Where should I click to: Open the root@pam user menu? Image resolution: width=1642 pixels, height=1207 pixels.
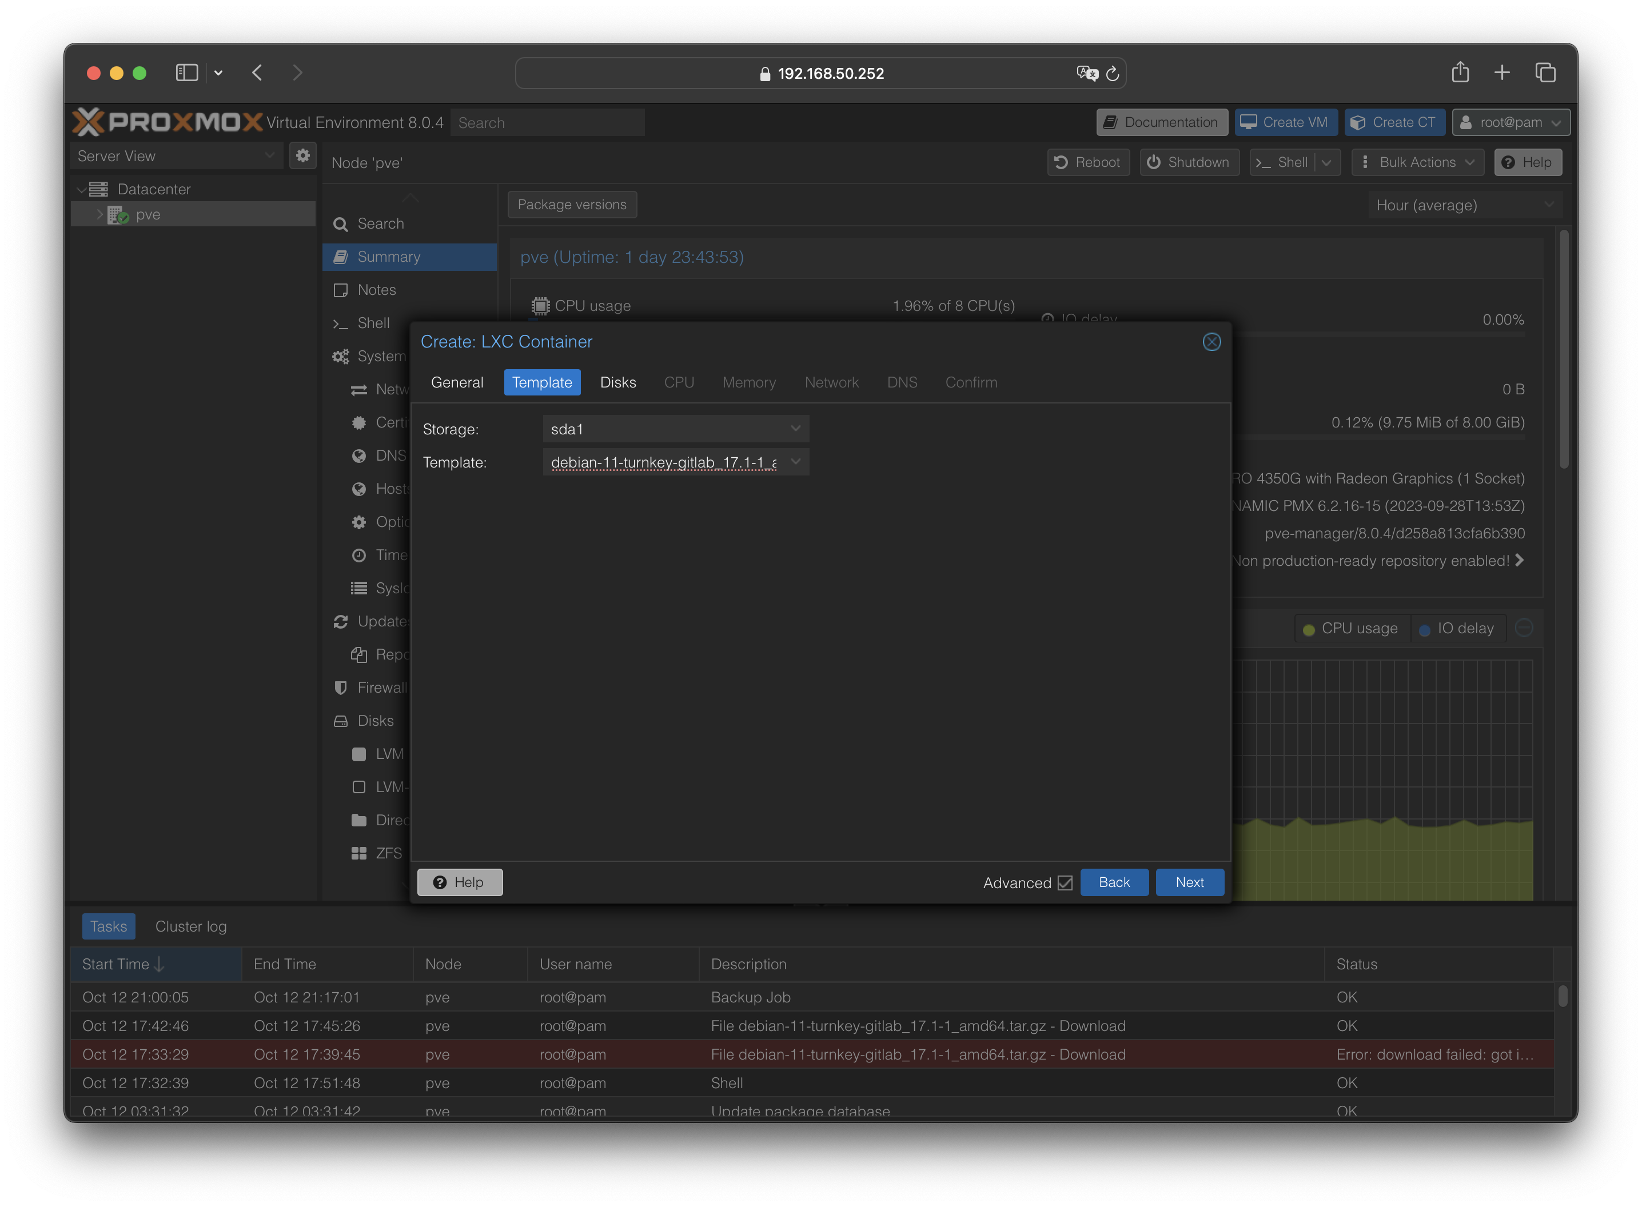(x=1511, y=122)
